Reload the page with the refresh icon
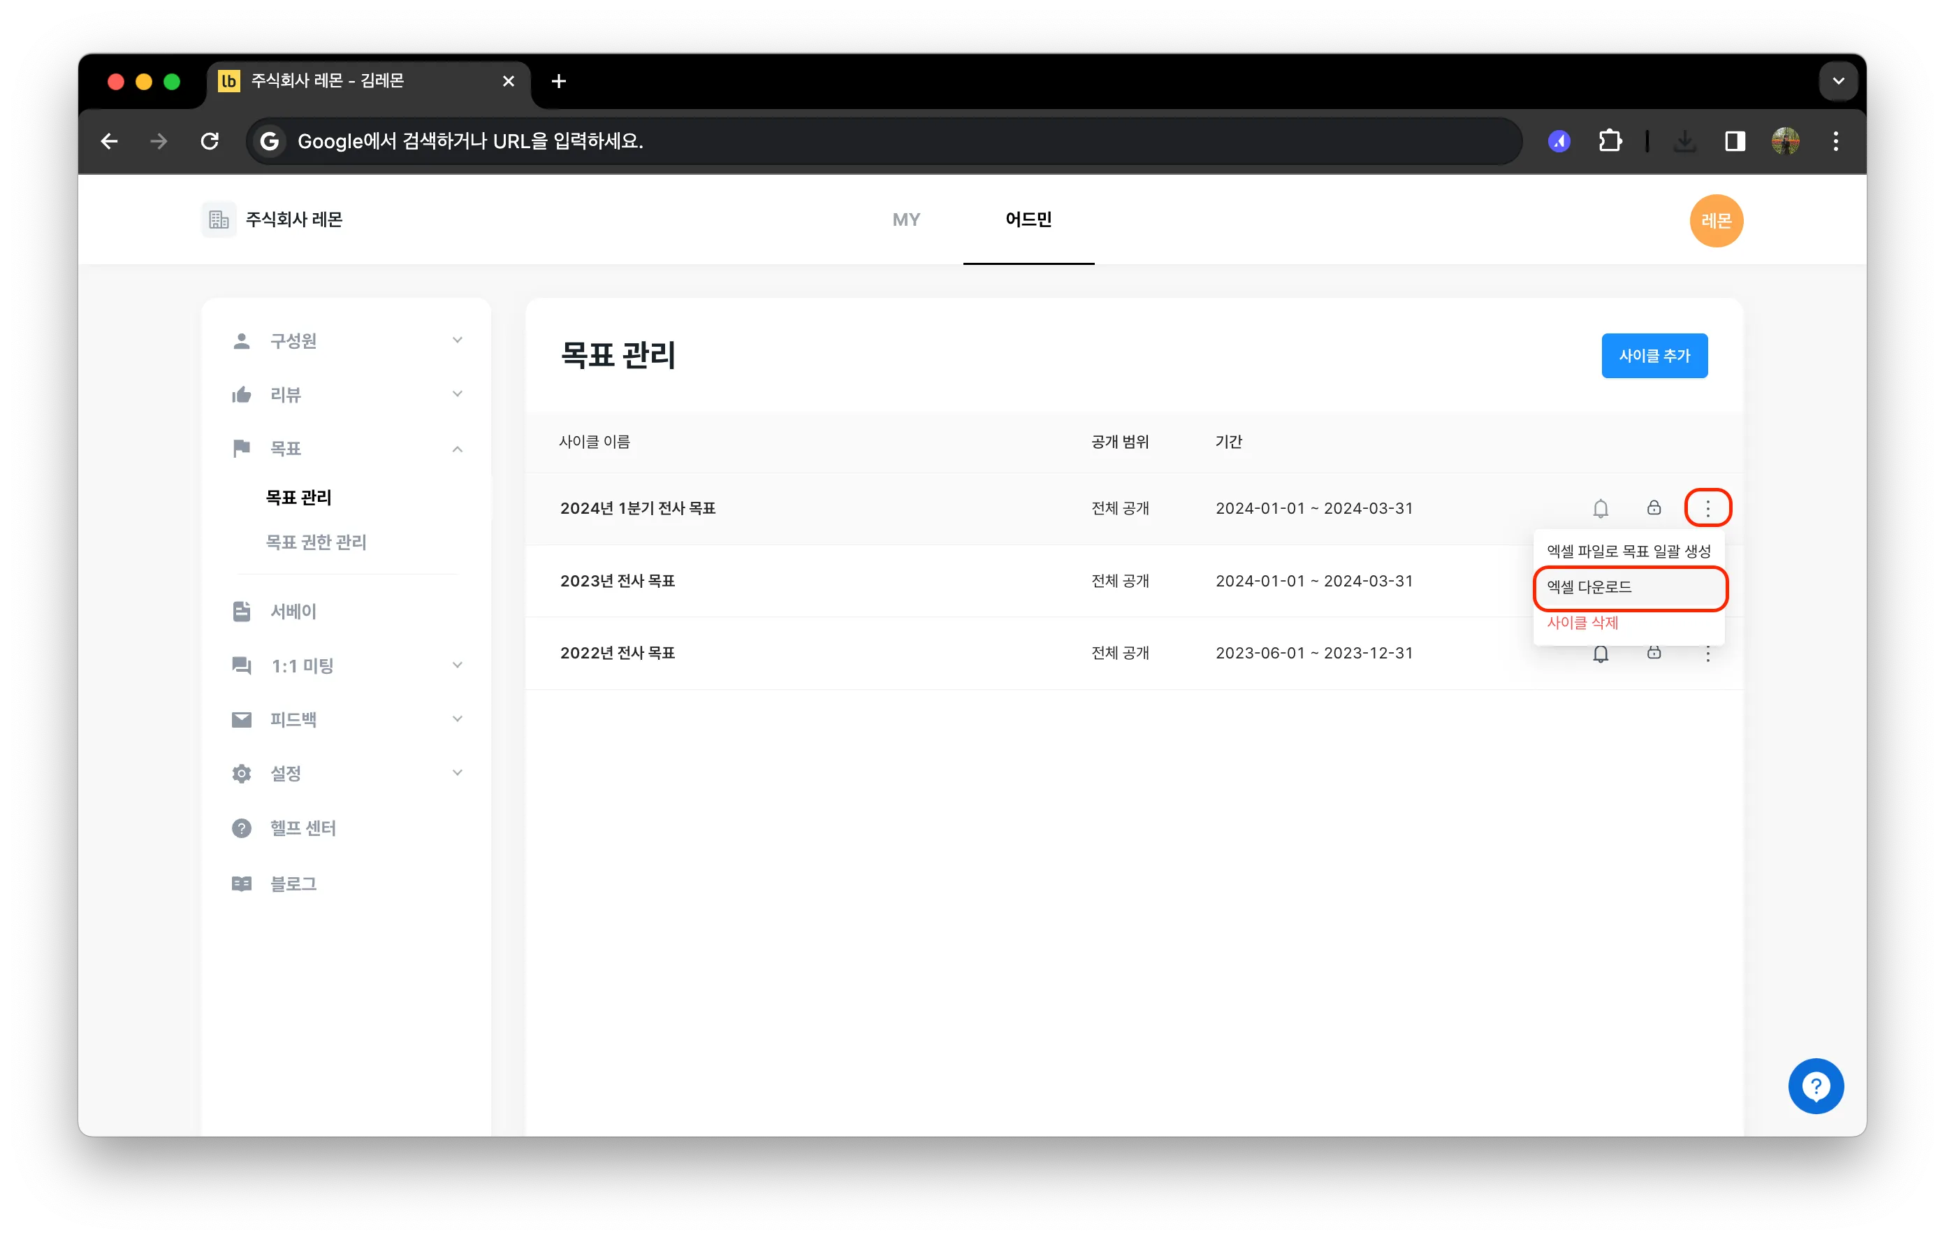Screen dimensions: 1945x1240 point(210,141)
